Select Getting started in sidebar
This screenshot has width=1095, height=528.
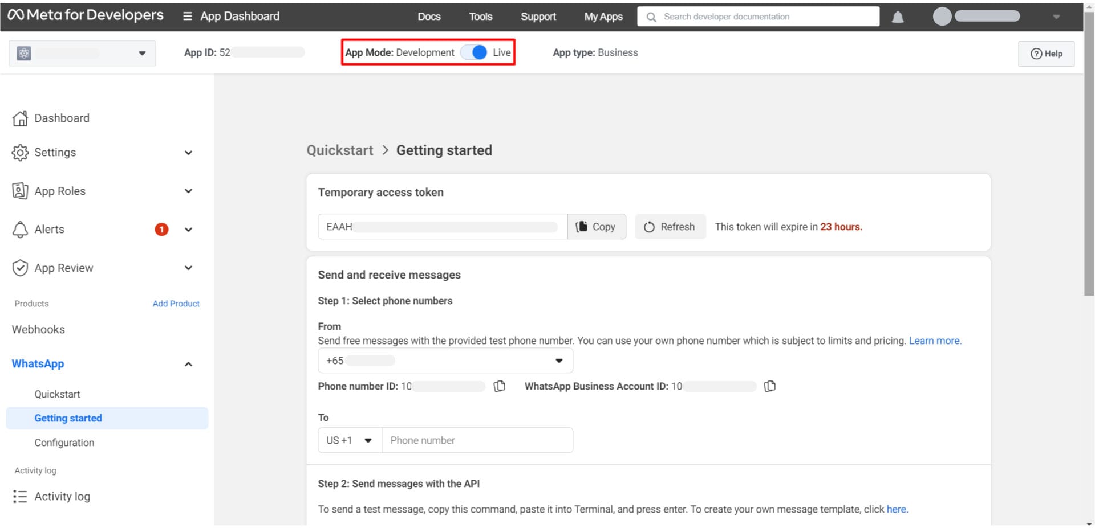[107, 418]
